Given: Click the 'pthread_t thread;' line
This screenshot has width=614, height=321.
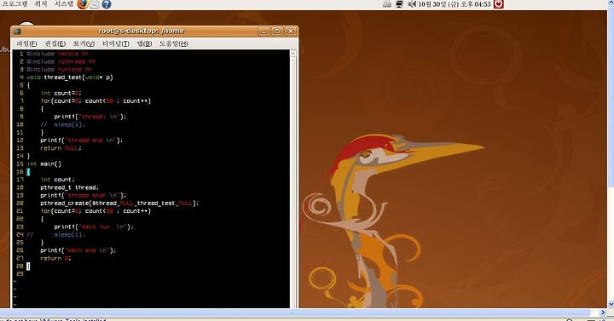Looking at the screenshot, I should [x=70, y=187].
